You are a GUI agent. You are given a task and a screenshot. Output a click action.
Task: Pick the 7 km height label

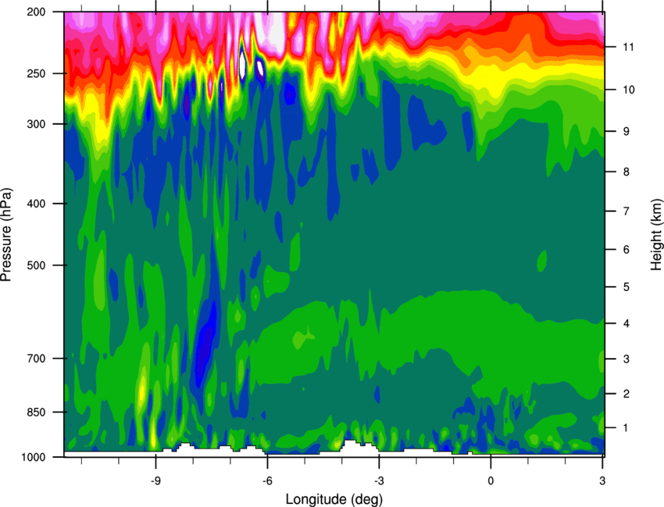626,211
